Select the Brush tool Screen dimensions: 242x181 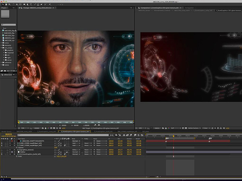pos(35,4)
